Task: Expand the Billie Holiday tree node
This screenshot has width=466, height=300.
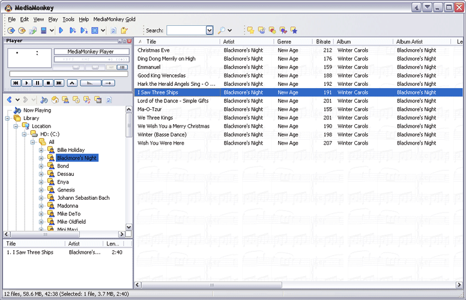Action: pyautogui.click(x=41, y=150)
